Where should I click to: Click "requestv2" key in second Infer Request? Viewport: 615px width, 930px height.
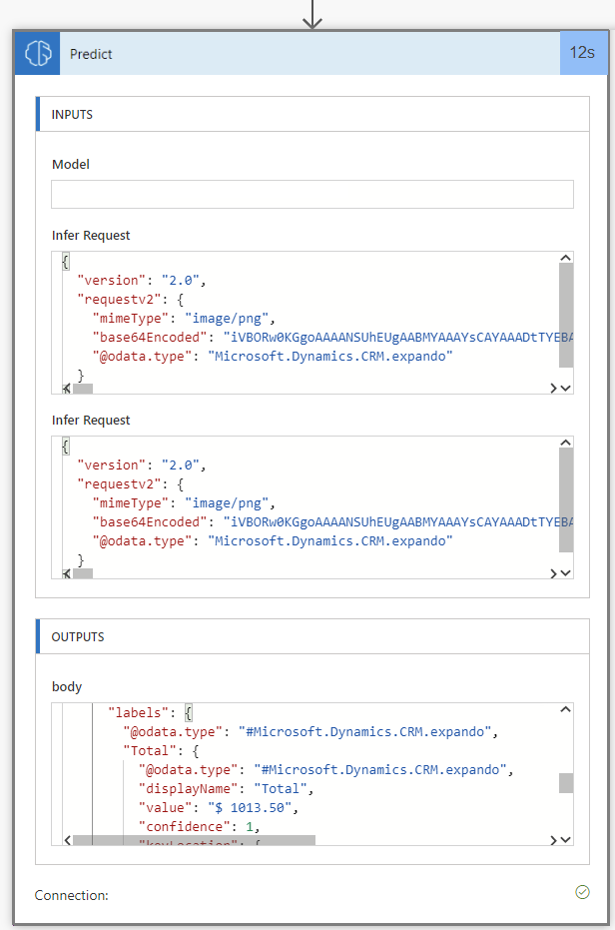point(119,484)
